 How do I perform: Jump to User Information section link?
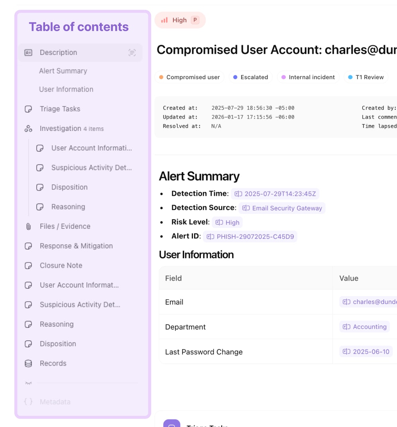[66, 90]
